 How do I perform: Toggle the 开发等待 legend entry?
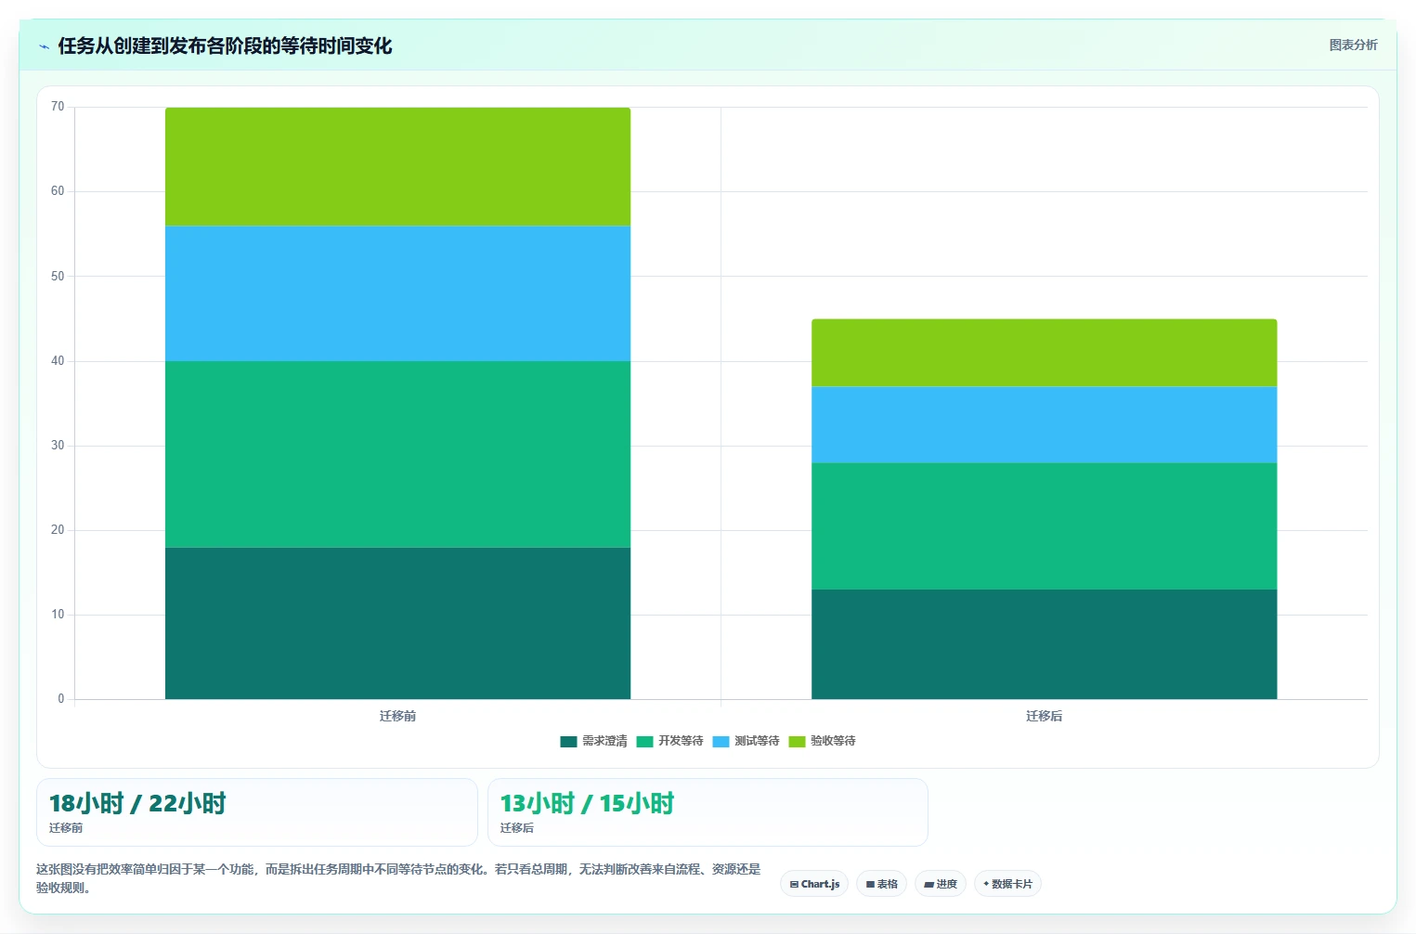coord(669,741)
